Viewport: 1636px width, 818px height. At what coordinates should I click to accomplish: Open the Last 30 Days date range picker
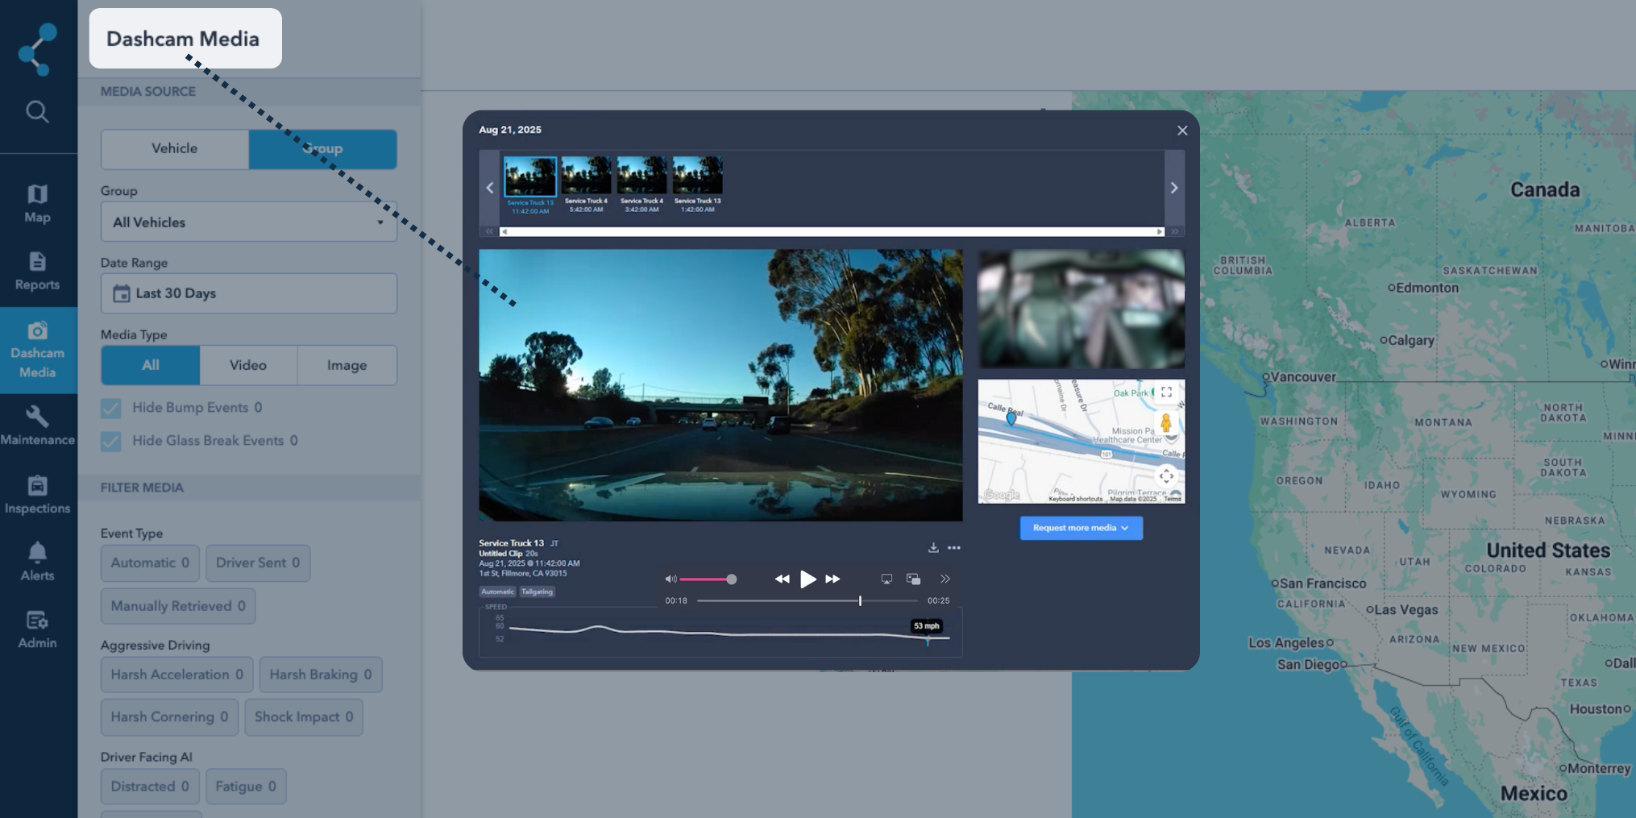tap(247, 293)
